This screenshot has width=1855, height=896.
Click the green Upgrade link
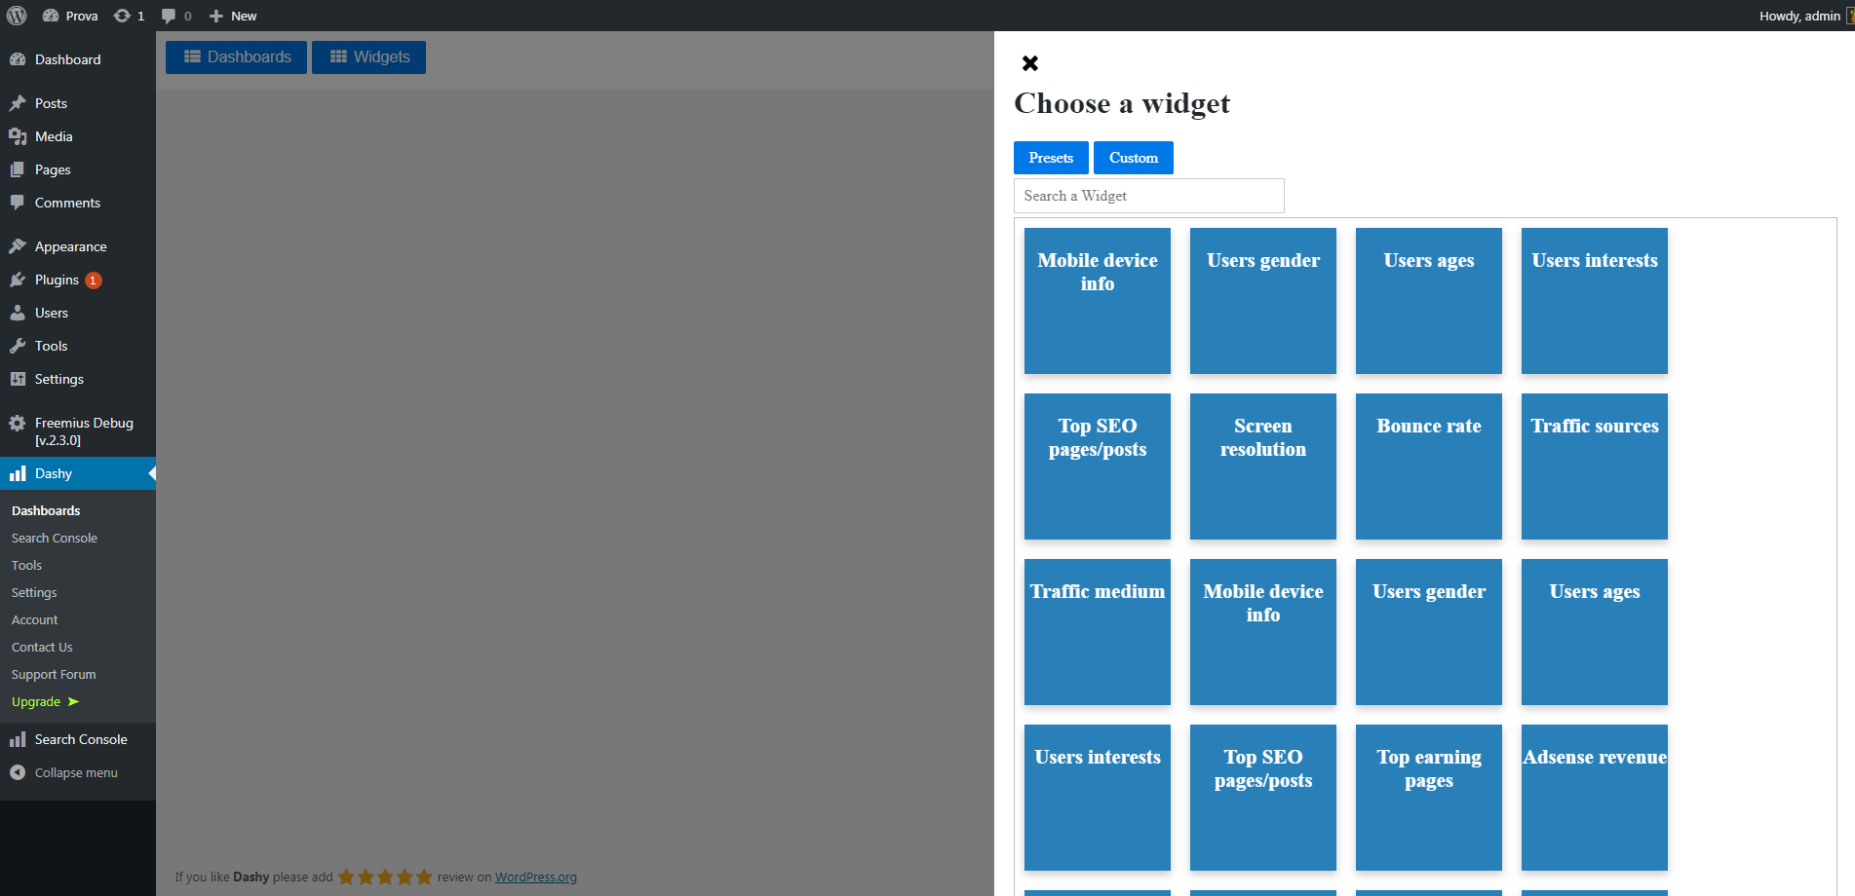[45, 701]
